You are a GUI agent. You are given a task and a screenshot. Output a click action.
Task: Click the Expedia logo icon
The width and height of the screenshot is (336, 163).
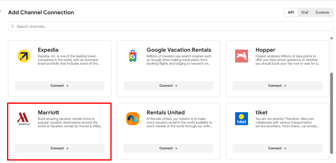click(x=24, y=56)
